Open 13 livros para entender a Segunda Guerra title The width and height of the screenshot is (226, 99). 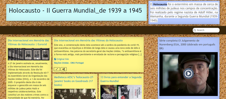click(x=121, y=79)
